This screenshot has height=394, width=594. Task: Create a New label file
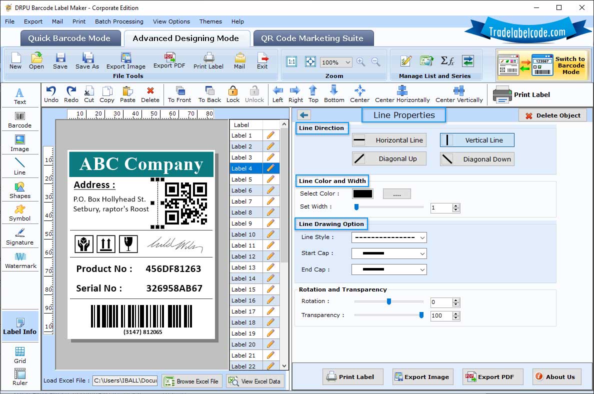(x=15, y=61)
